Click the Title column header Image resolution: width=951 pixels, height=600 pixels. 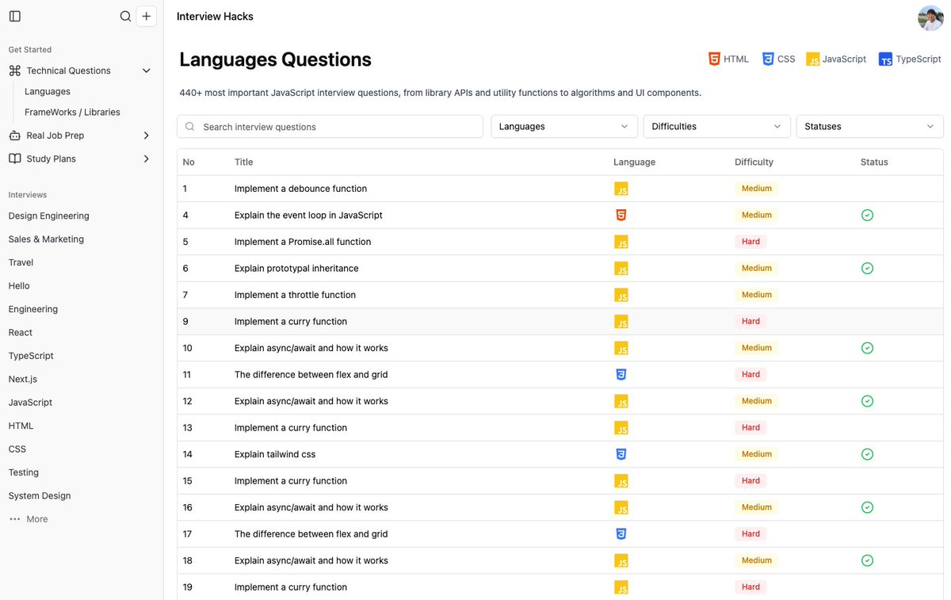coord(243,162)
